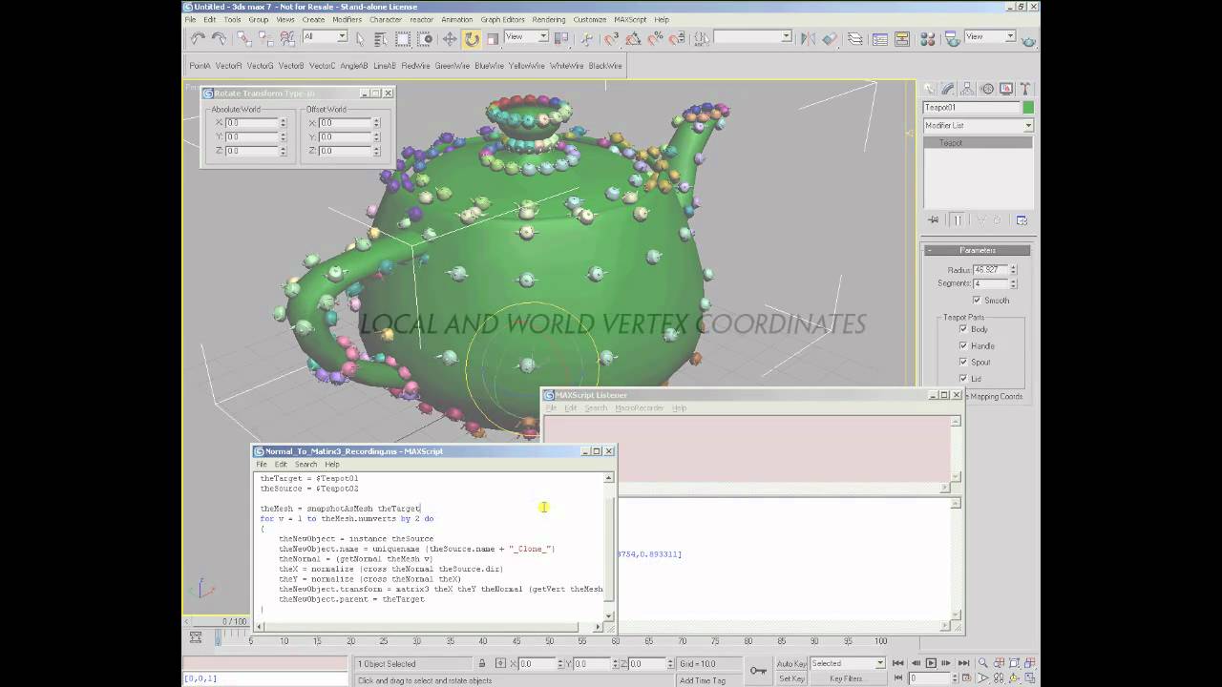Open the Material Editor spheres icon

(927, 39)
